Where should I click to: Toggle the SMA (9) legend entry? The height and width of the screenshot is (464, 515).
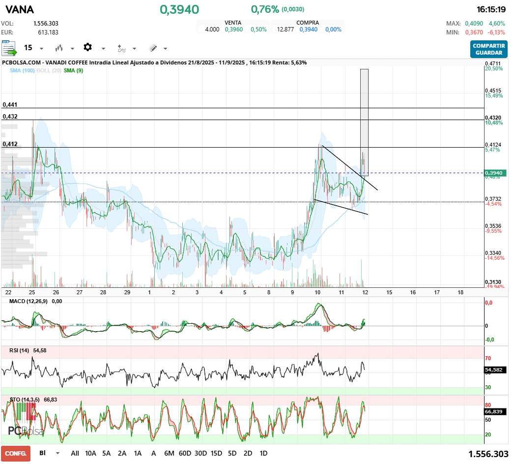pos(73,70)
